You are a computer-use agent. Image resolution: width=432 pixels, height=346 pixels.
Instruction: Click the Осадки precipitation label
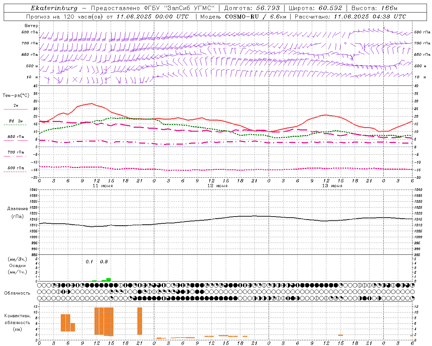click(x=17, y=266)
